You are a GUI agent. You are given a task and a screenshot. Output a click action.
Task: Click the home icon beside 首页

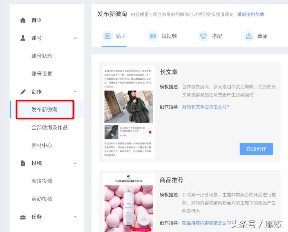click(23, 20)
